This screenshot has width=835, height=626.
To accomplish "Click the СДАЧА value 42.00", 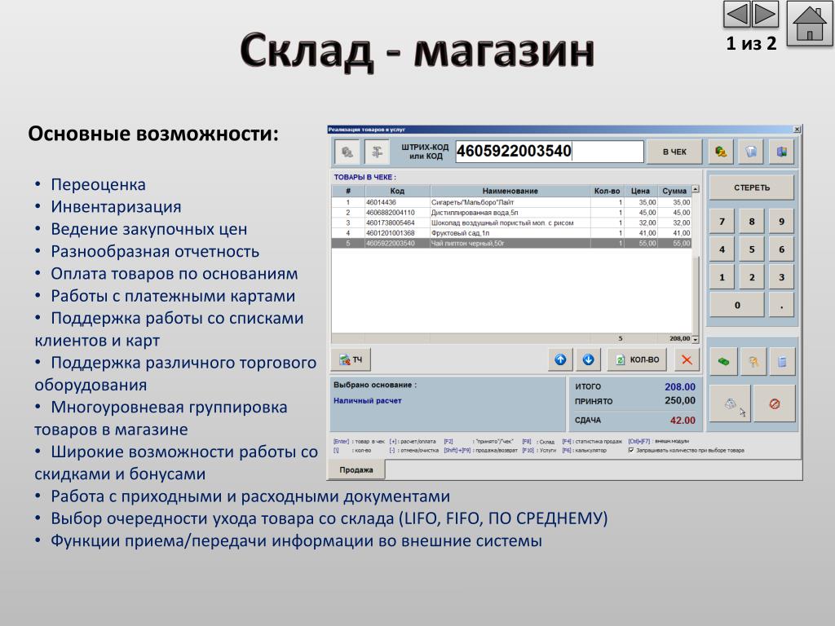I will 683,420.
